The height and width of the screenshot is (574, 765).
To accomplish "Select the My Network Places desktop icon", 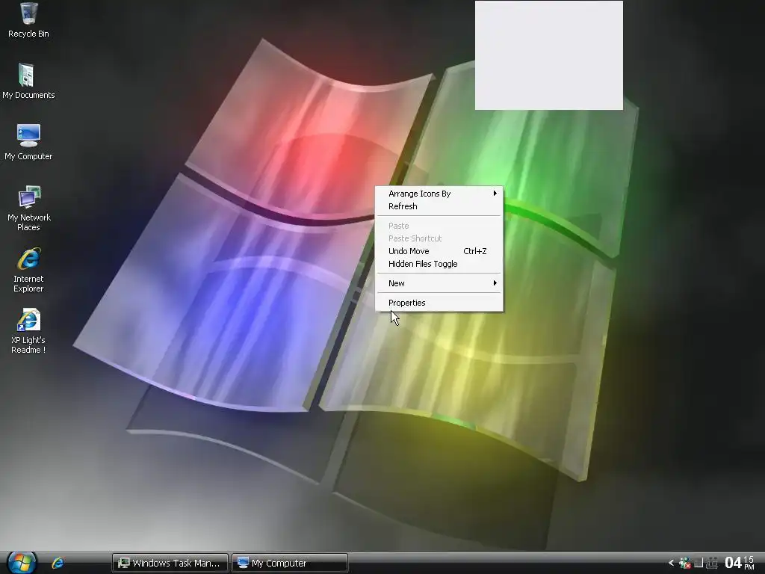I will click(28, 209).
